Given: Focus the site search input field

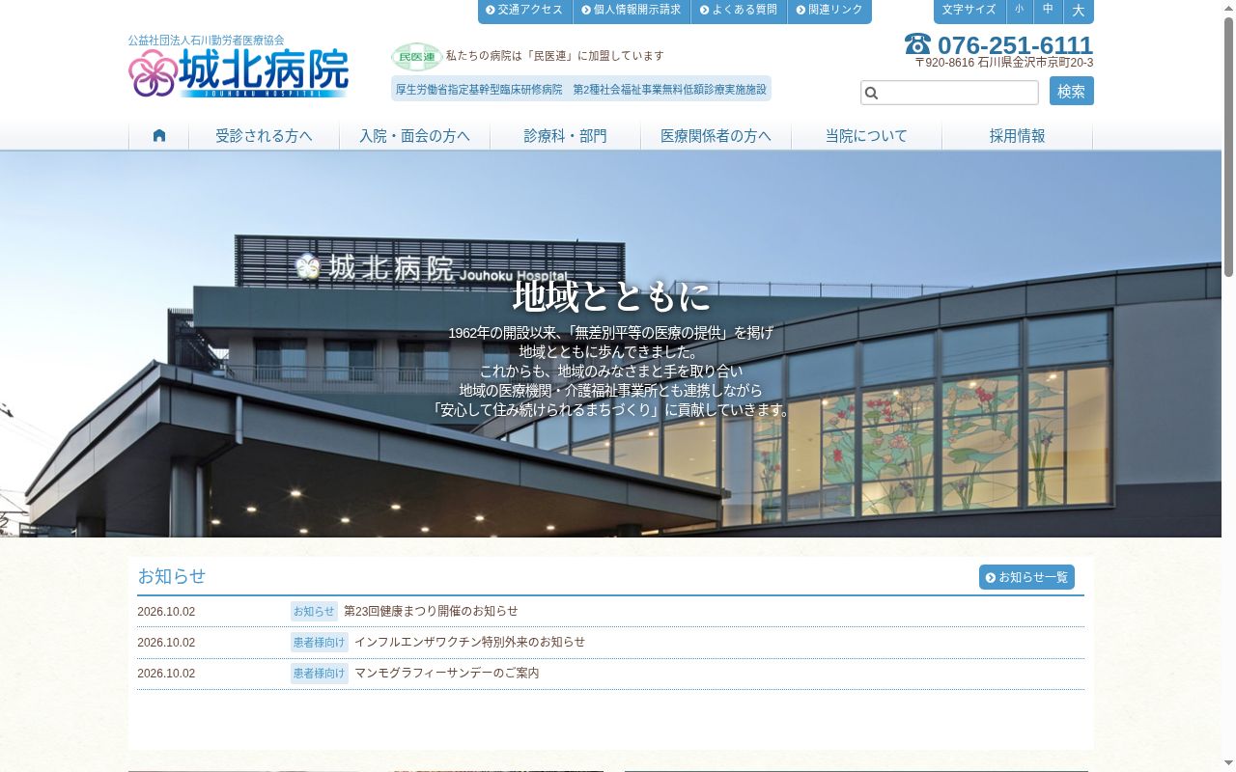Looking at the screenshot, I should tap(949, 93).
